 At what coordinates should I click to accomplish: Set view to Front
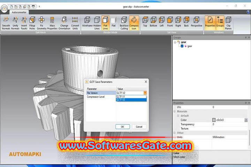click(170, 22)
